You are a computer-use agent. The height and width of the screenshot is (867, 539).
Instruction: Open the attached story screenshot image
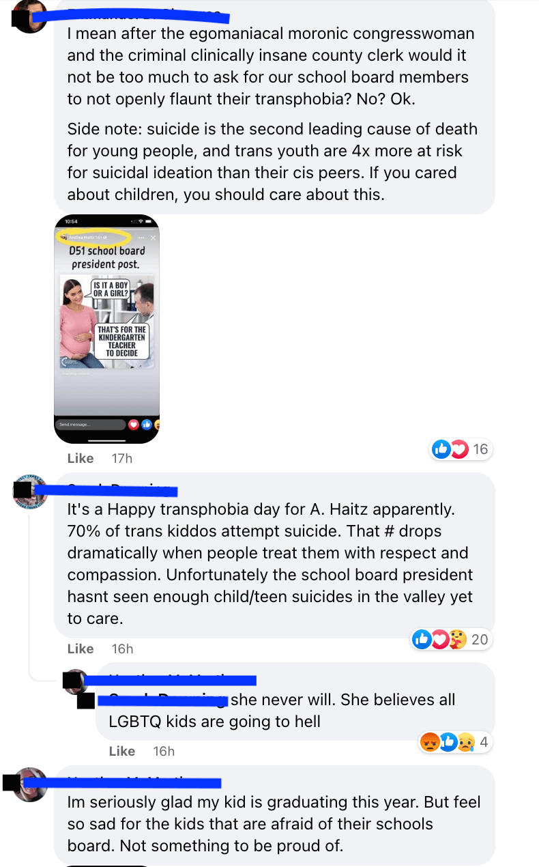pyautogui.click(x=106, y=329)
